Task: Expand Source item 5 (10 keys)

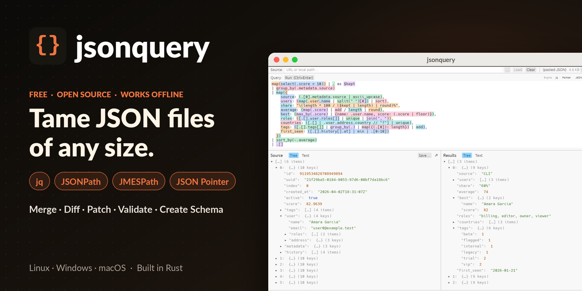Action: coord(276,282)
